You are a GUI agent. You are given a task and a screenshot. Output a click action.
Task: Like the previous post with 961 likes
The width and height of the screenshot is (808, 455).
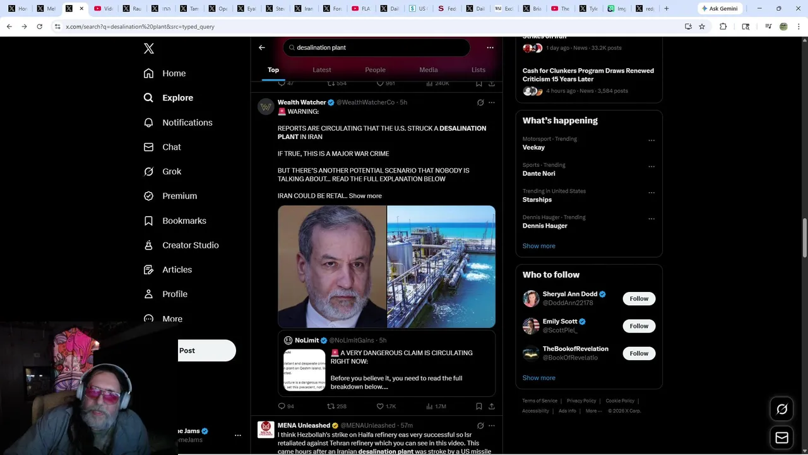coord(386,83)
